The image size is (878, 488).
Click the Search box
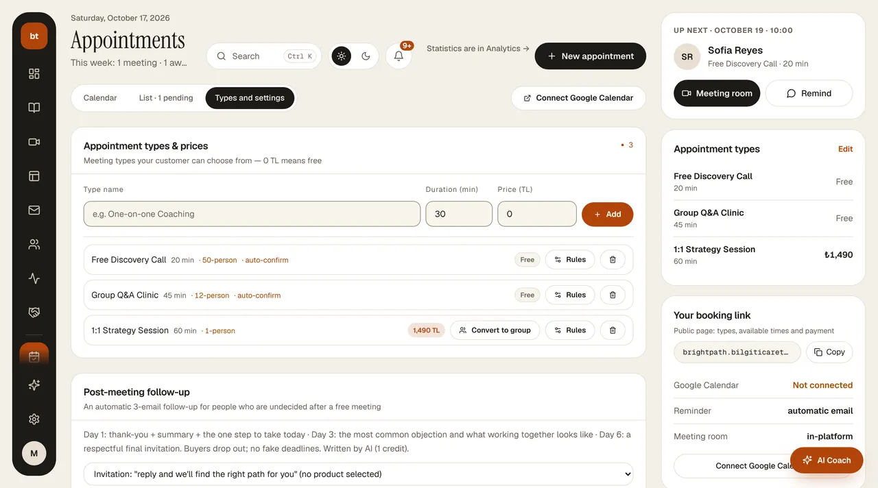[264, 56]
